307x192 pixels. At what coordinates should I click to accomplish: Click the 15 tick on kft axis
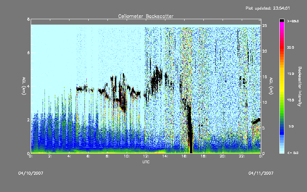pyautogui.click(x=265, y=77)
